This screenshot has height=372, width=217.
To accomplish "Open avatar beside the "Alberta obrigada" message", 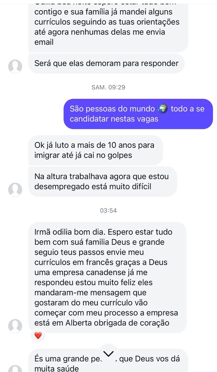I will [x=15, y=326].
